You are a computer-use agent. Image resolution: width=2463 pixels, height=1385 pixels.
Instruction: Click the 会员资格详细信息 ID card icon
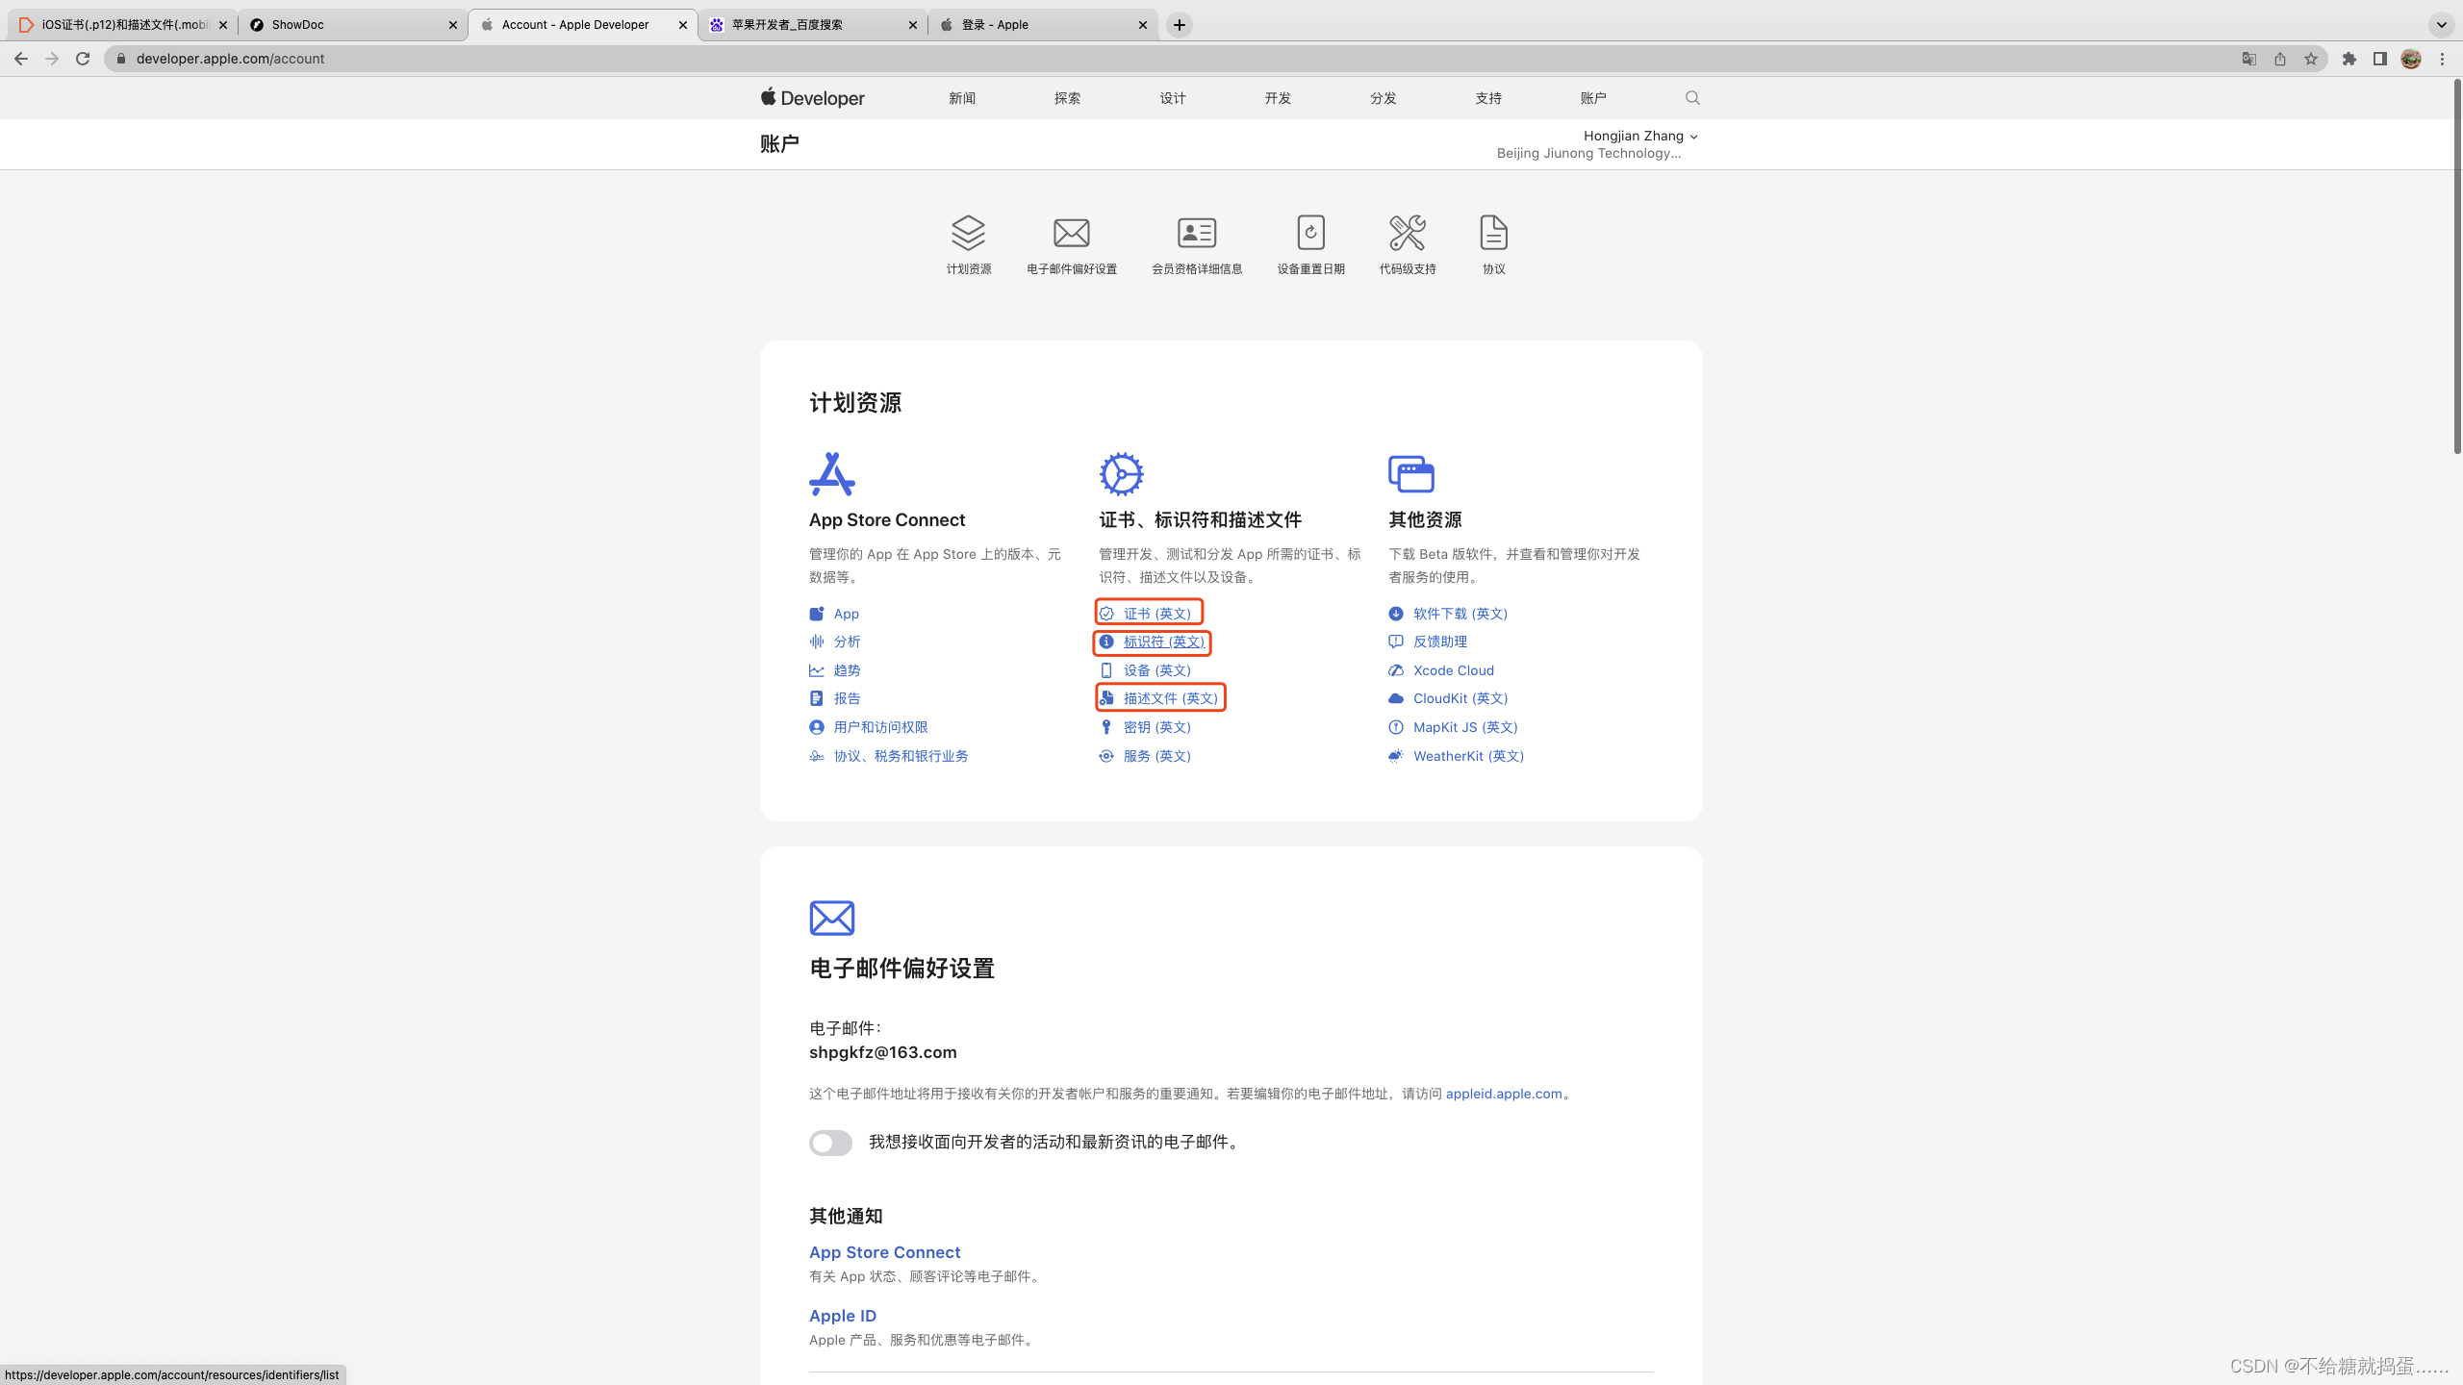click(x=1197, y=233)
